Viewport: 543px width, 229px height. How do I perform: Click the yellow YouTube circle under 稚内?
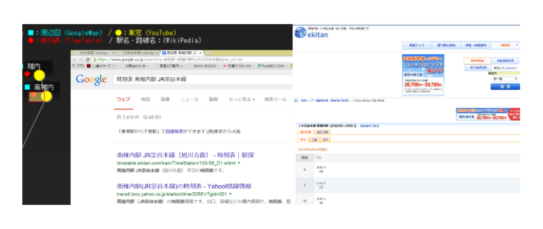pyautogui.click(x=39, y=75)
